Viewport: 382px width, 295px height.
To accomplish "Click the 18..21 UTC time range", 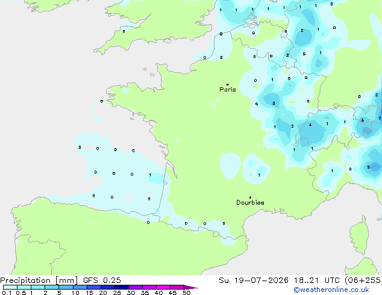I will (x=316, y=281).
